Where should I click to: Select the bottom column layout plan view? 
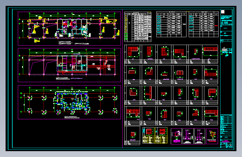point(69,102)
